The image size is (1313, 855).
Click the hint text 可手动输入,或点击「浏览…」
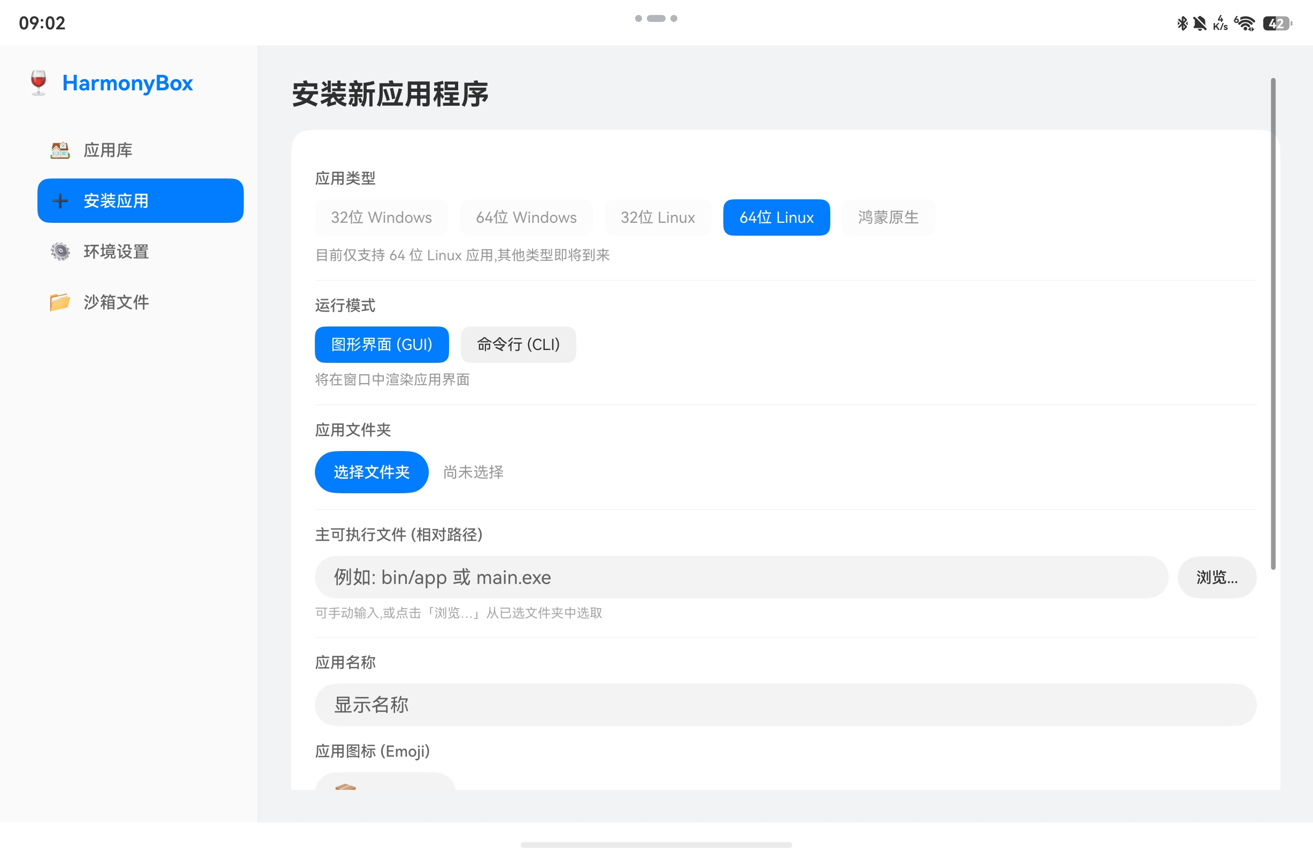click(459, 613)
